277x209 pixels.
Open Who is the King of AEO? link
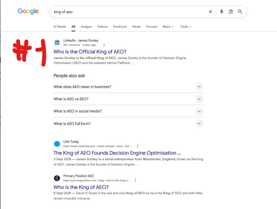click(x=81, y=187)
